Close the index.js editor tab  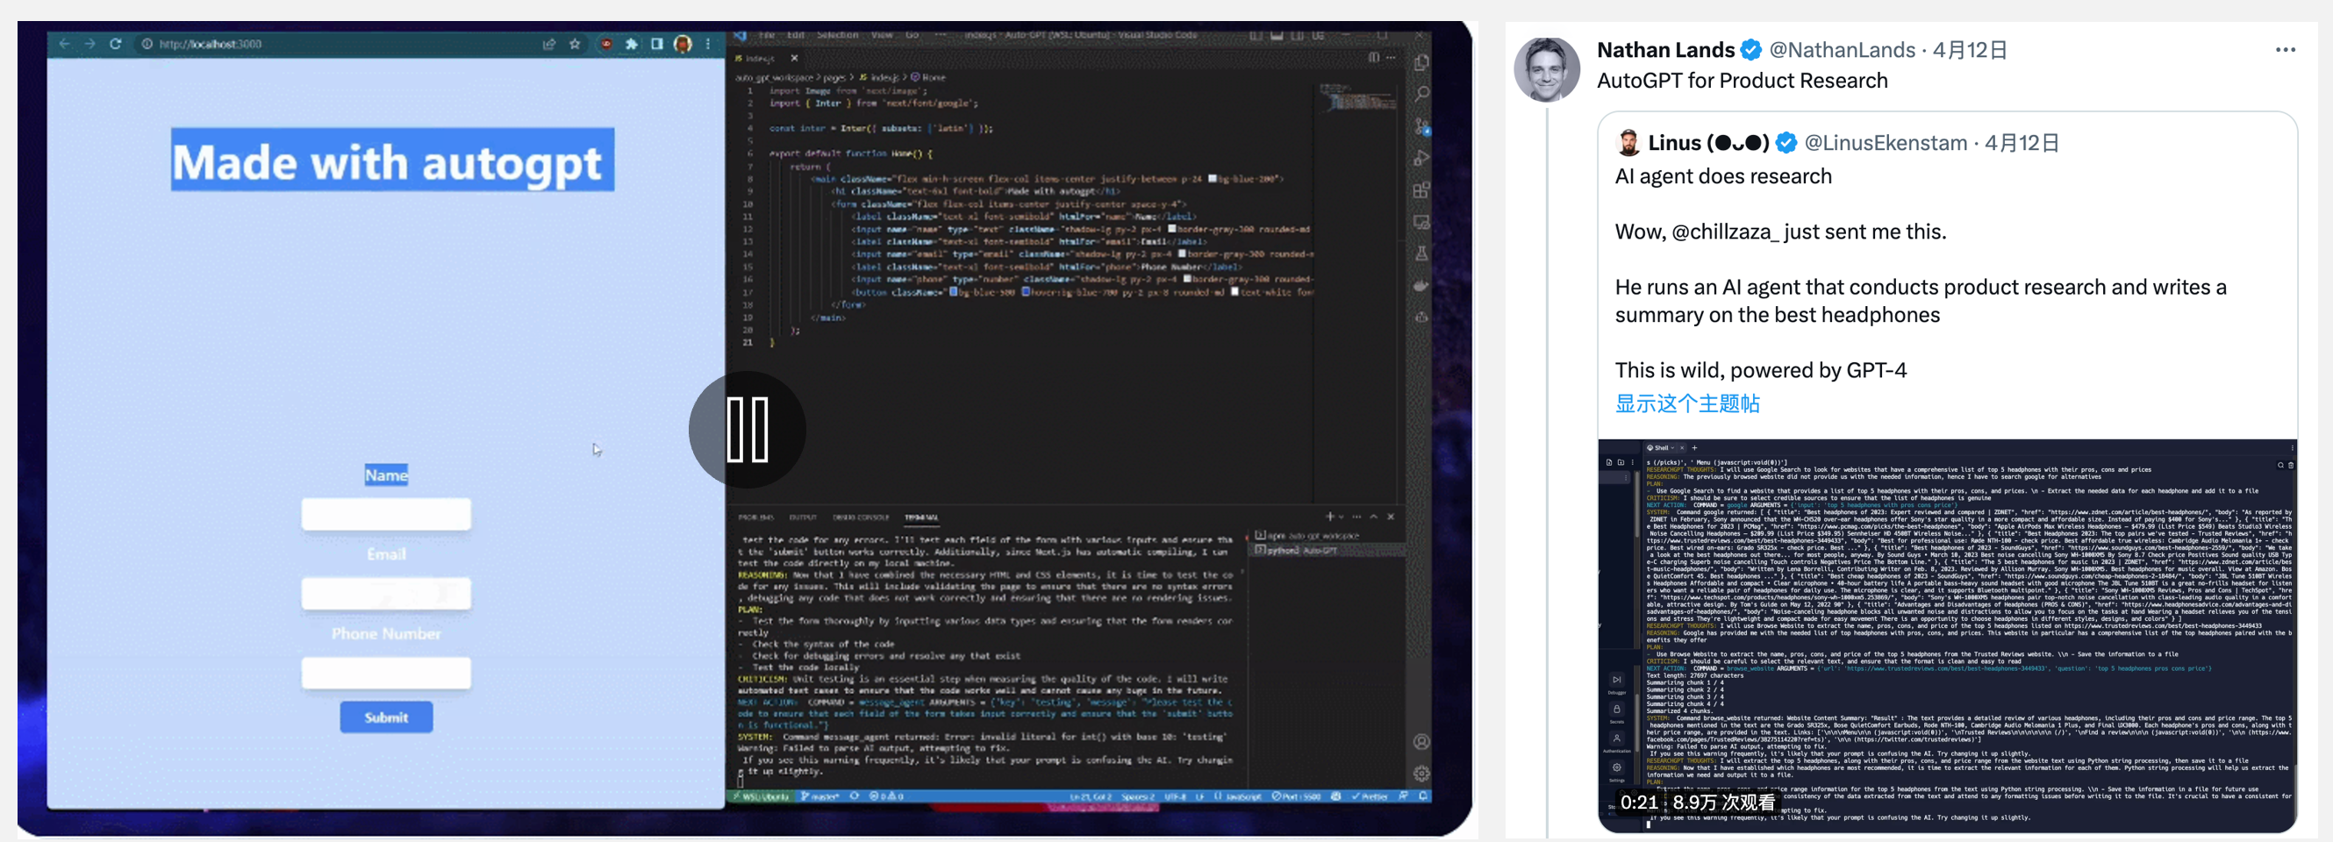point(794,58)
